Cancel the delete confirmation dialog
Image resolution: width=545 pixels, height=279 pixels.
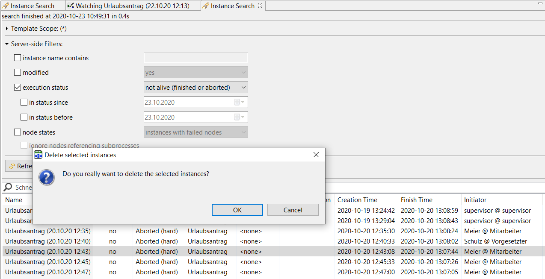pos(293,210)
